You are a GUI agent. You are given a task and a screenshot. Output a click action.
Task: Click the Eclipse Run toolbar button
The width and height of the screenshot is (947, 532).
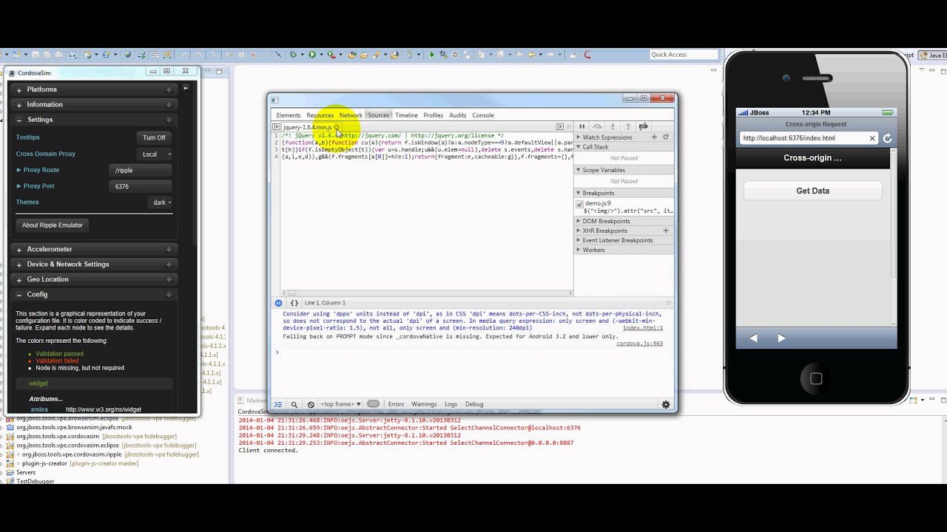[312, 55]
